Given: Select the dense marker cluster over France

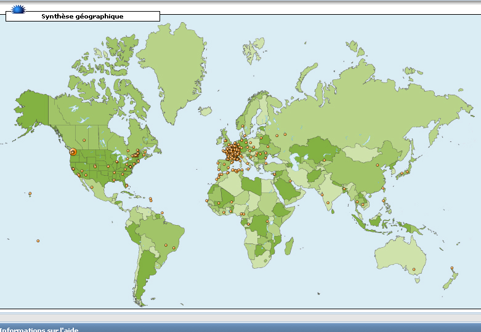Looking at the screenshot, I should 232,152.
